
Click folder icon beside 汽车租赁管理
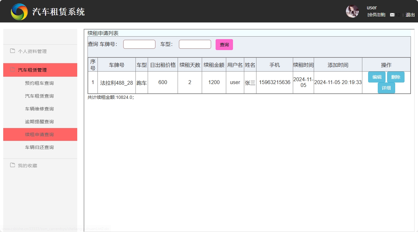[13, 70]
